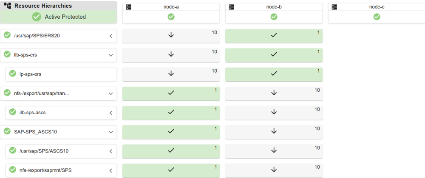This screenshot has height=178, width=425.
Task: Click the node-c green status checkmark
Action: pos(377,17)
